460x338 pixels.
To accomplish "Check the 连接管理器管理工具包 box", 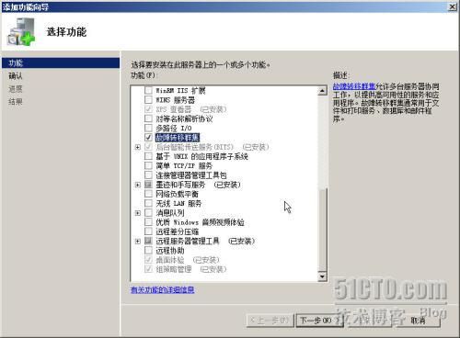I will coord(148,175).
